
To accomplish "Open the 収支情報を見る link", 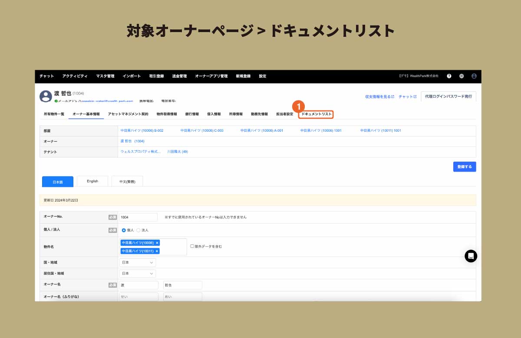I will 379,97.
